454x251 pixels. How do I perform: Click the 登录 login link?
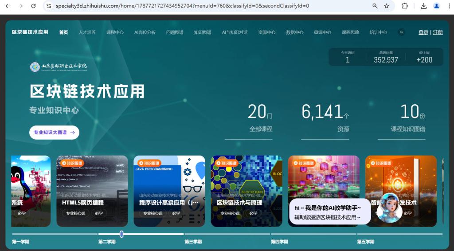(x=423, y=32)
